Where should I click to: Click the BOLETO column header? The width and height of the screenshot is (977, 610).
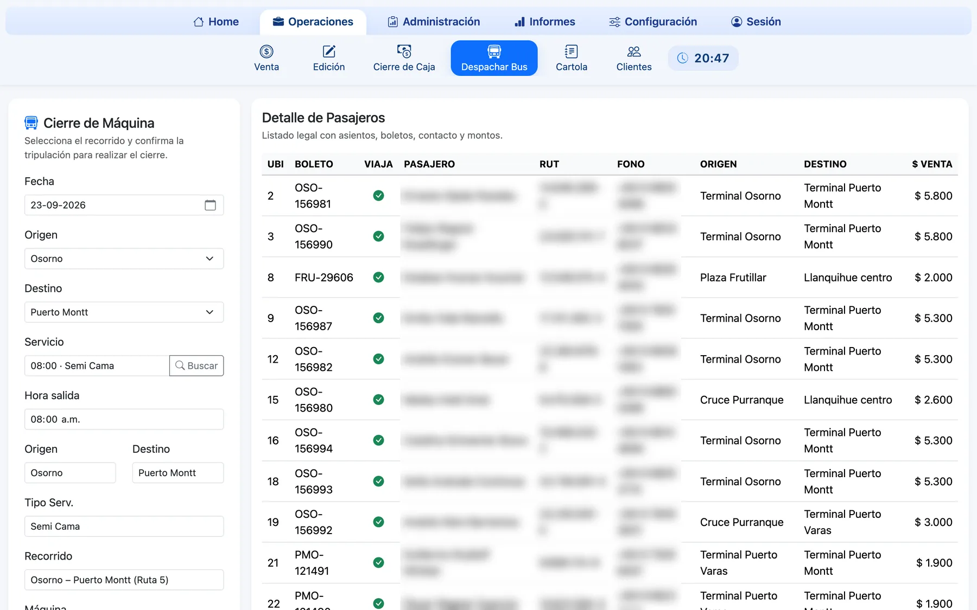click(x=314, y=164)
